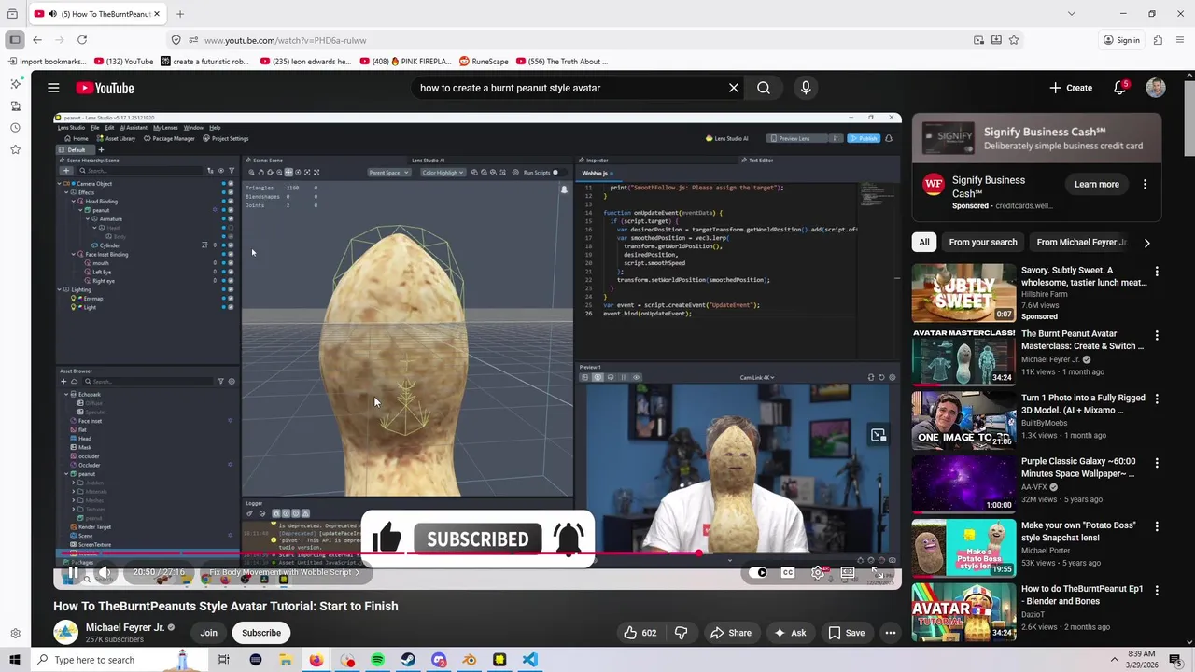
Task: Open menu for Hillshire Farm sponsored video
Action: (x=1157, y=272)
